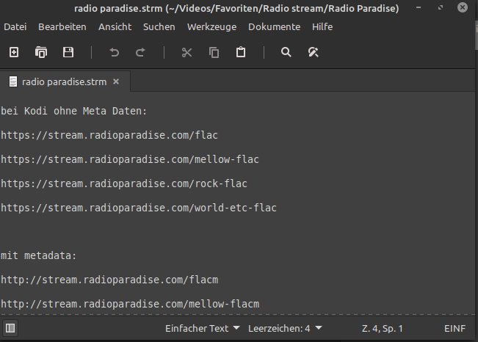Close the radio paradise.strm tab
Screen dimensions: 478x342
[116, 81]
